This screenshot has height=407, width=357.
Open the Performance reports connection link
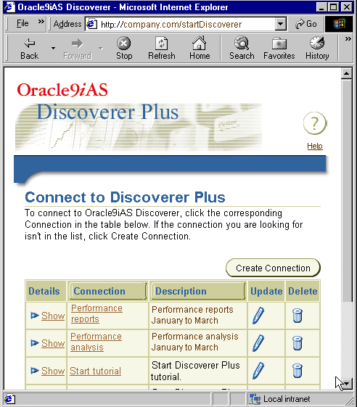(97, 313)
